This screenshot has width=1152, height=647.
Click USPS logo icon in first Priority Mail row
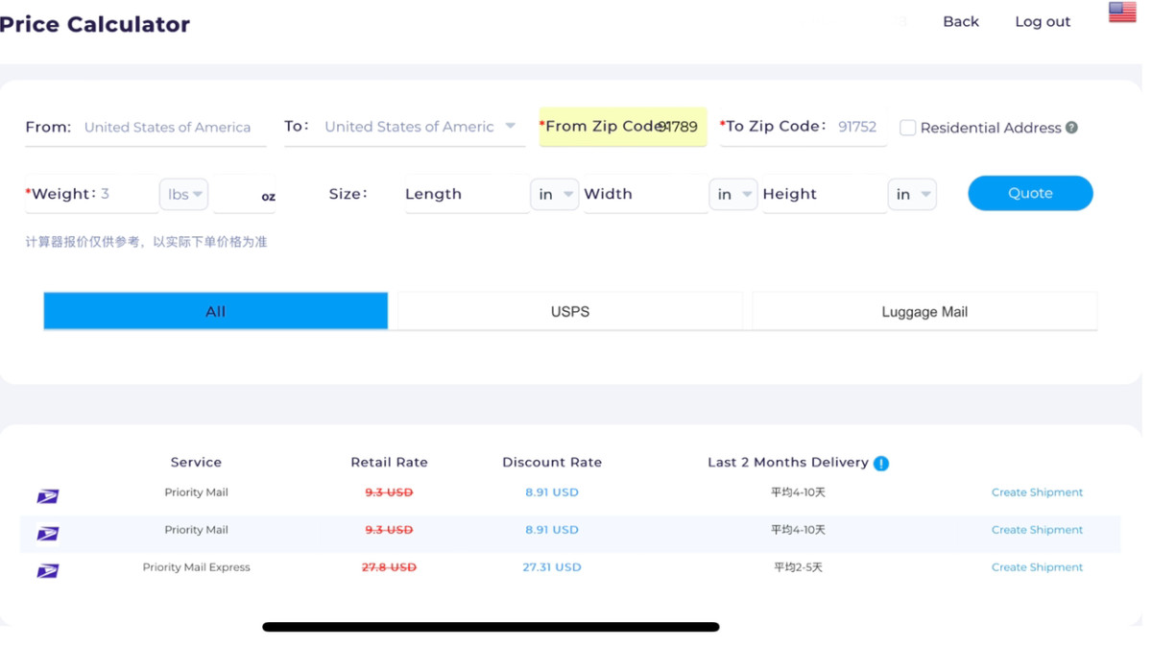point(48,496)
